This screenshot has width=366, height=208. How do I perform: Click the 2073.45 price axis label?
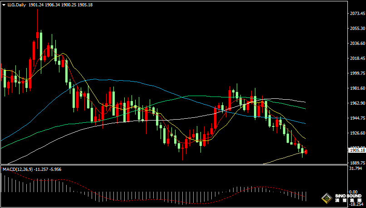click(356, 14)
